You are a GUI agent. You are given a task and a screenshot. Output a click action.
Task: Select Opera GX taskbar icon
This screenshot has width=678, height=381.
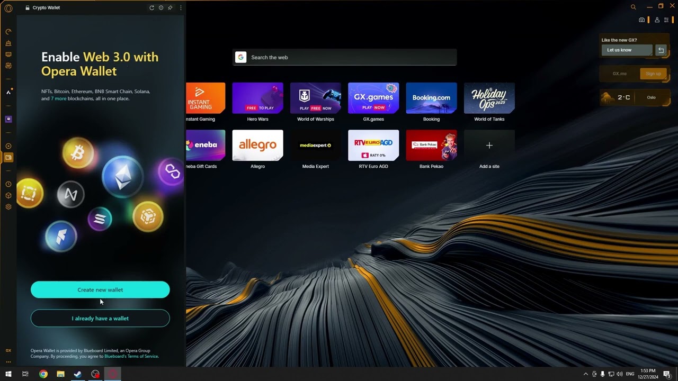112,374
